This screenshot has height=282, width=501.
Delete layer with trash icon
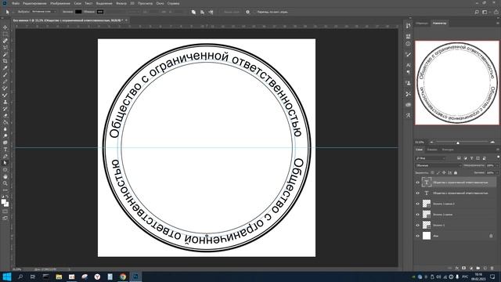[x=492, y=268]
